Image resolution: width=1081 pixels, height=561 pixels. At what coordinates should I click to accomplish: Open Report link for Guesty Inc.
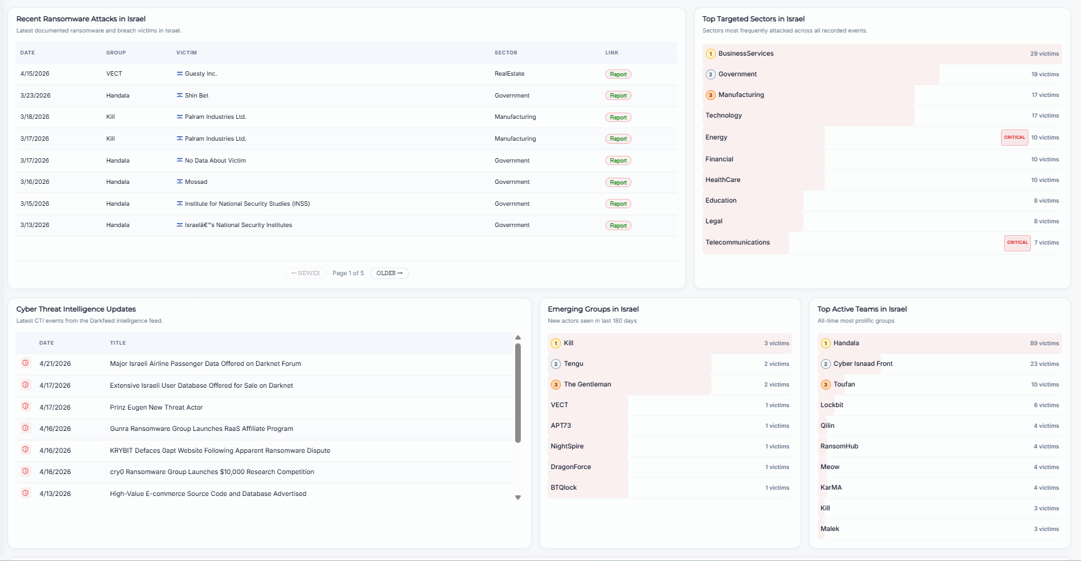(x=618, y=74)
